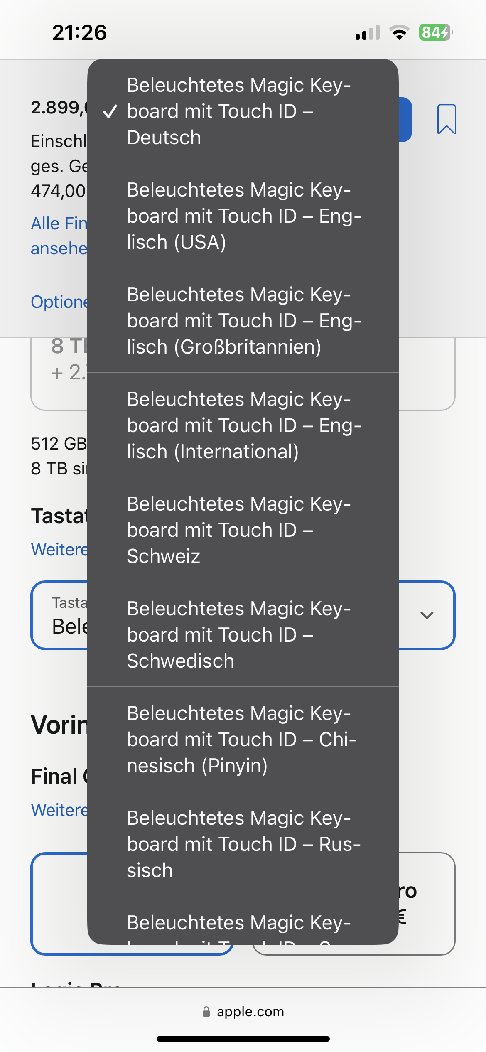
Task: Tap the clock showing 21:26
Action: pyautogui.click(x=79, y=32)
